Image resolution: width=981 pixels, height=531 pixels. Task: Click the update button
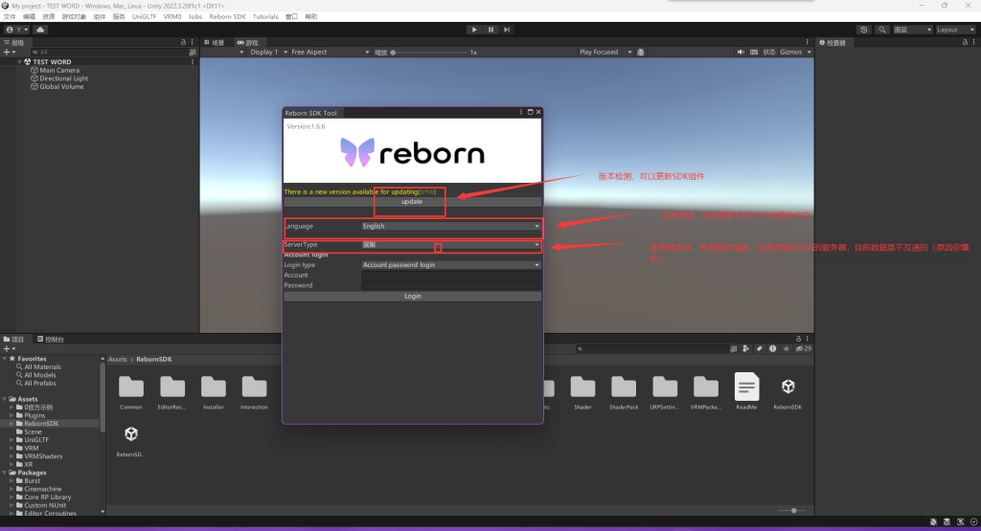tap(412, 202)
